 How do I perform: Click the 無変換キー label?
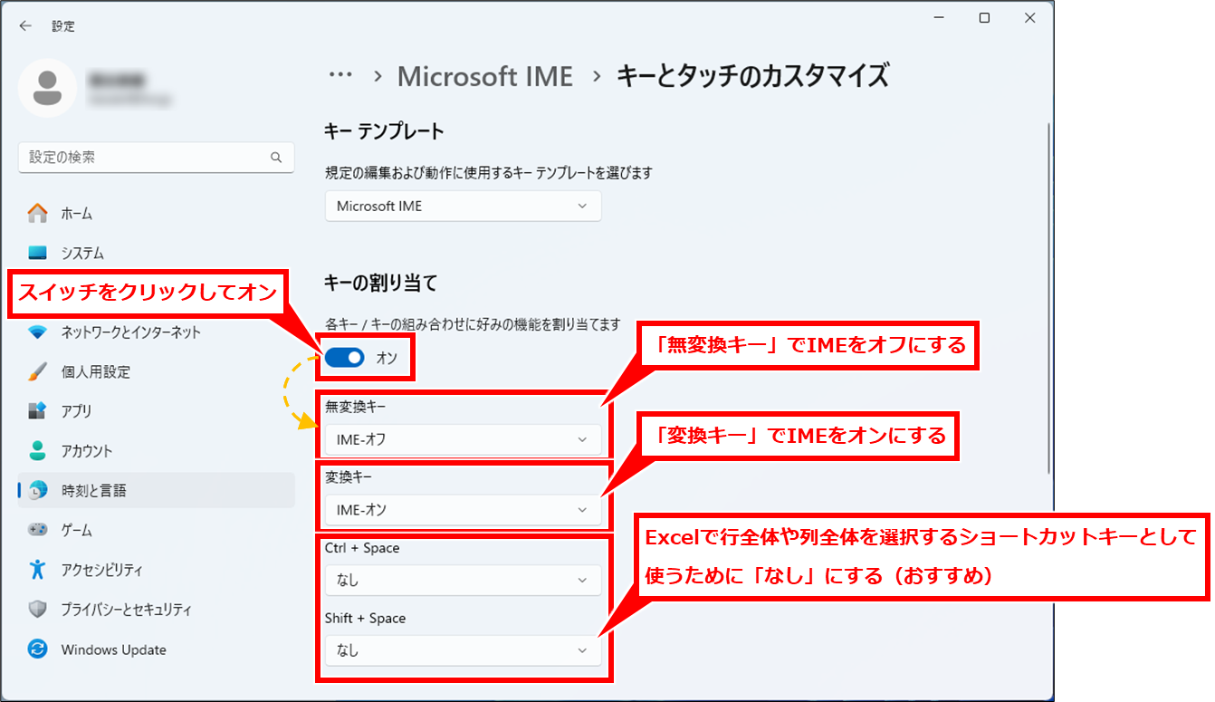pos(356,408)
